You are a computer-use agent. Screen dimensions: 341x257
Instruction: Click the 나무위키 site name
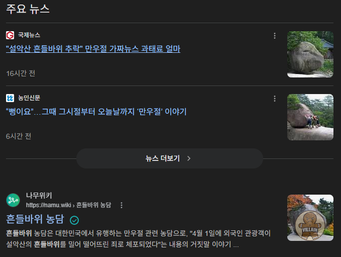(39, 195)
